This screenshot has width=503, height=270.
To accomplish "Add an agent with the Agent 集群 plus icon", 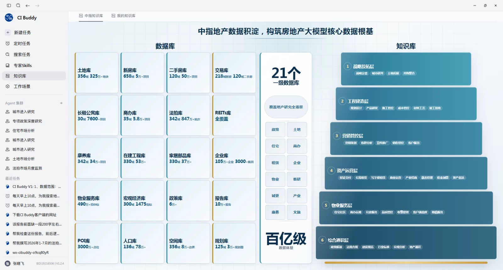I will pos(61,103).
